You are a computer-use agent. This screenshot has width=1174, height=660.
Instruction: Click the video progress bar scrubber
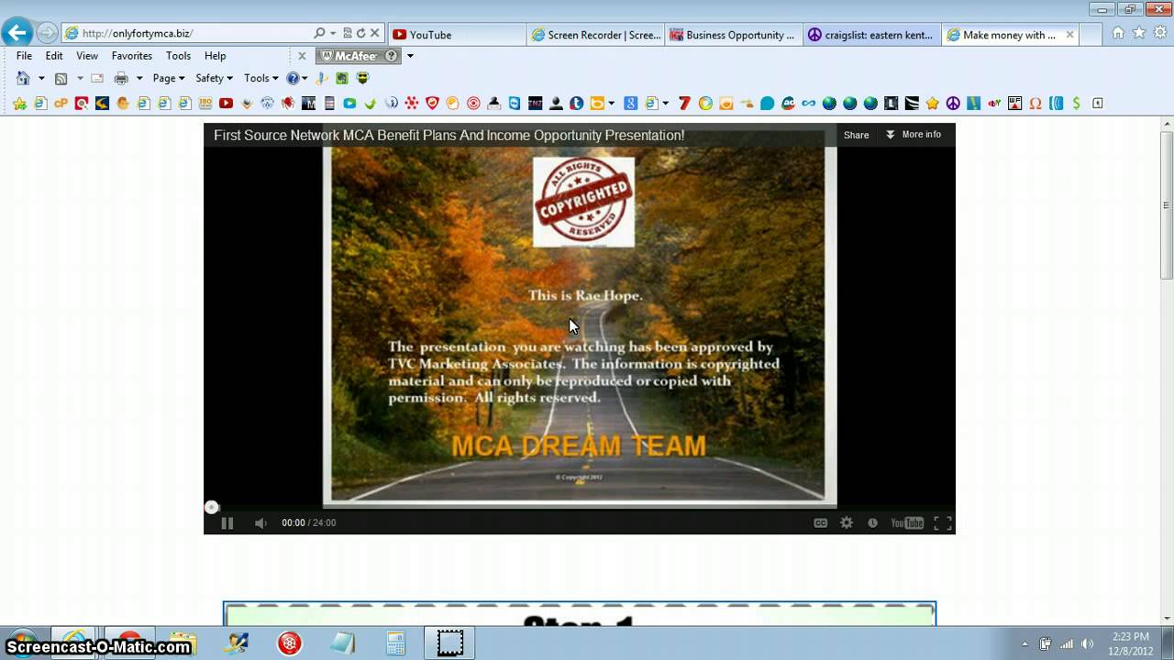tap(212, 507)
